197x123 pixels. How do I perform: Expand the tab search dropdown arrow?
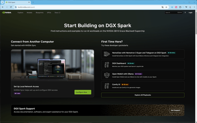[x=2, y=2]
